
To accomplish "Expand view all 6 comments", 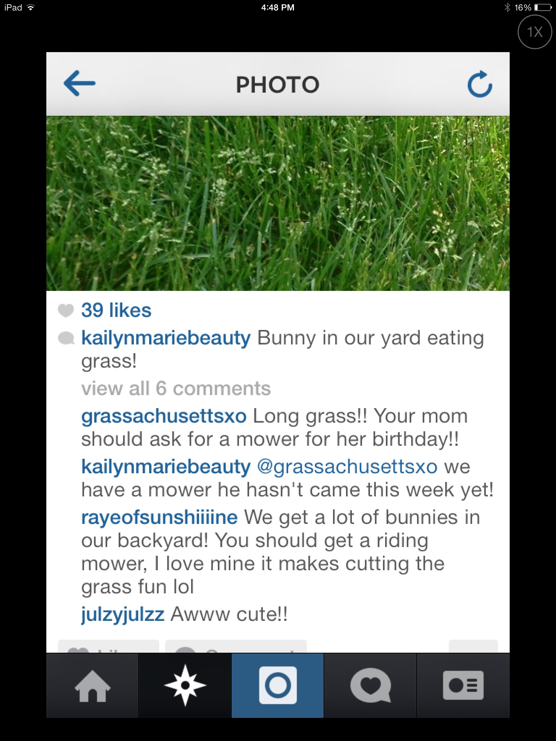I will (176, 389).
